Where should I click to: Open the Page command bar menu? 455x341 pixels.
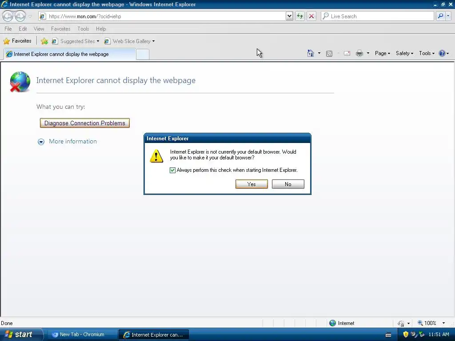383,53
